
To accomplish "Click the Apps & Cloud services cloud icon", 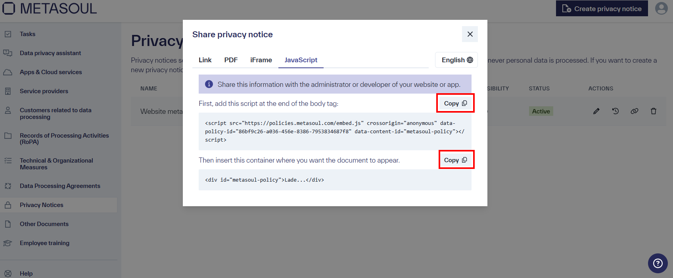I will coord(8,72).
